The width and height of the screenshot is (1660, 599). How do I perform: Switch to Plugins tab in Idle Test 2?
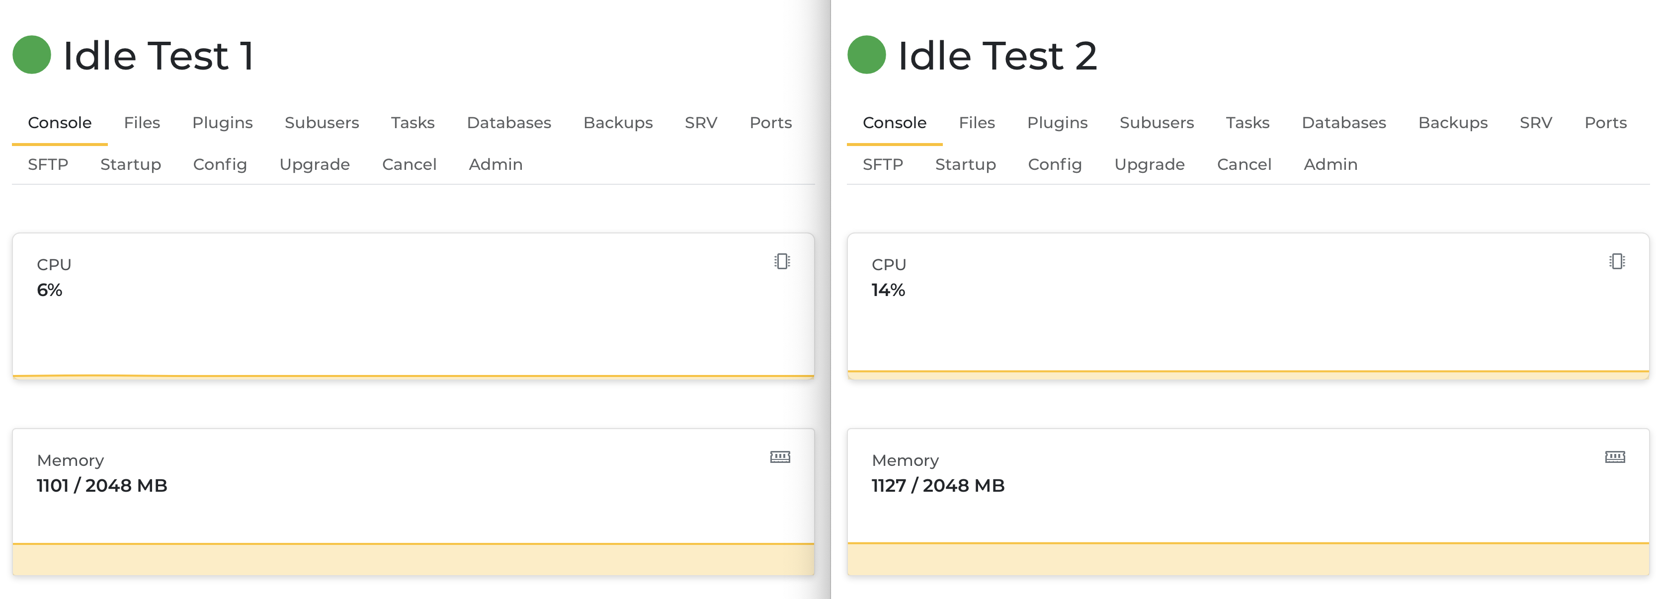1057,122
